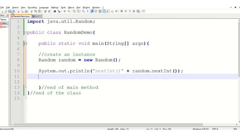
Task: Toggle Folder as Workspace icon
Action: 112,11
